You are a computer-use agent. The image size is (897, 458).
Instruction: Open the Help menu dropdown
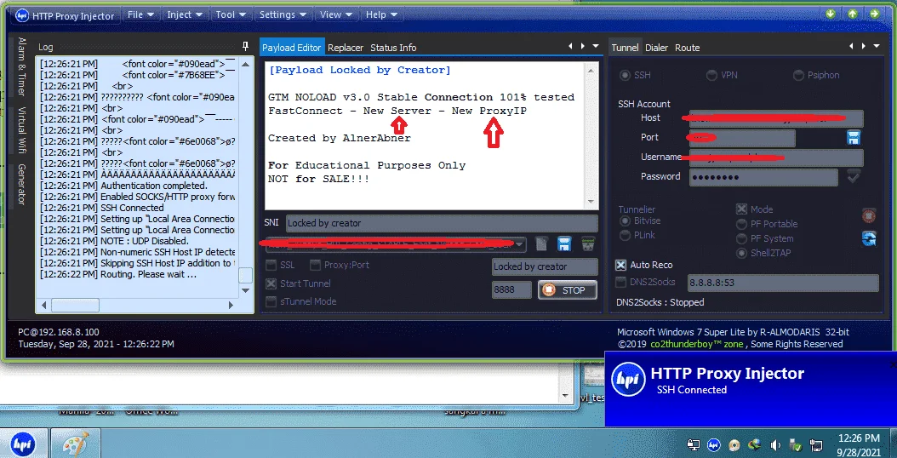381,14
